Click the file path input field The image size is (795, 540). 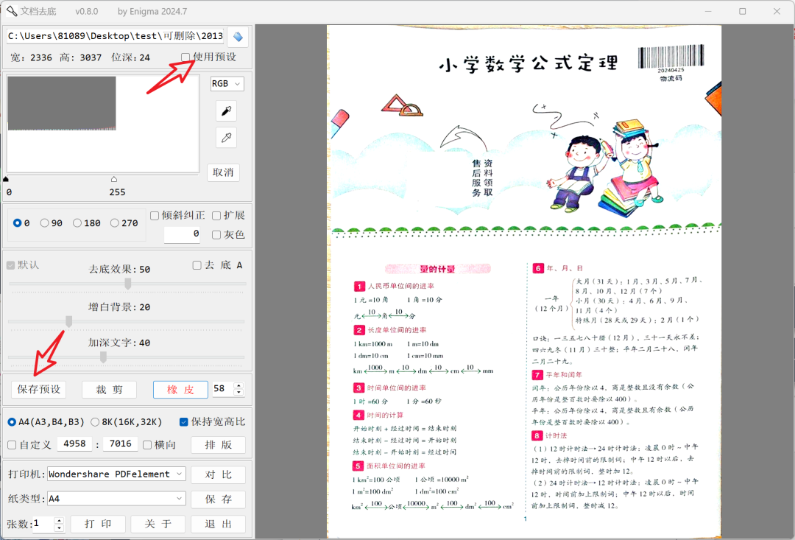tap(114, 36)
